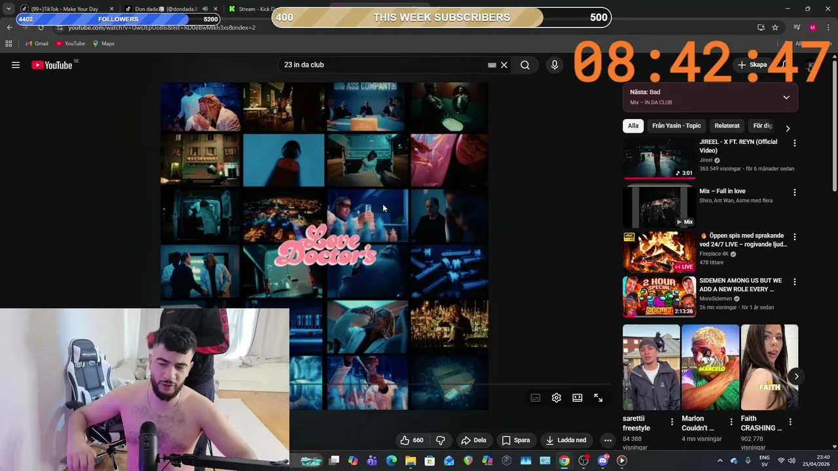Open the Chrome three-dot menu

(828, 27)
